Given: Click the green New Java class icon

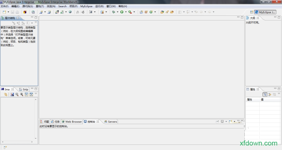Looking at the screenshot, I should [151, 12].
